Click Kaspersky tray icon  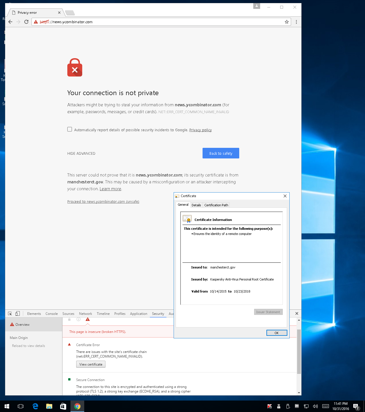pyautogui.click(x=270, y=406)
